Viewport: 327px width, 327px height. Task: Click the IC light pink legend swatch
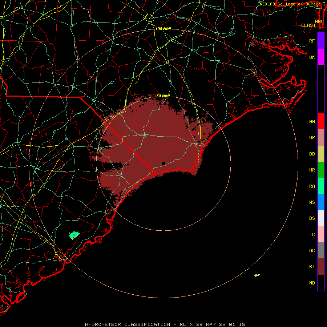click(x=321, y=234)
